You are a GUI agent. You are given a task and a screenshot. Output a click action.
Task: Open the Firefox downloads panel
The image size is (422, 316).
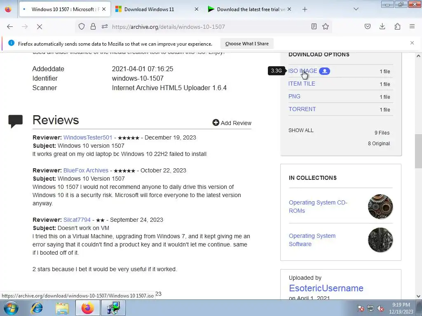(x=382, y=26)
